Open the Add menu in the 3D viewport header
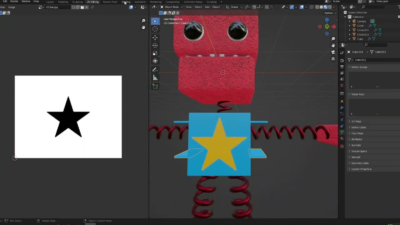 click(207, 7)
